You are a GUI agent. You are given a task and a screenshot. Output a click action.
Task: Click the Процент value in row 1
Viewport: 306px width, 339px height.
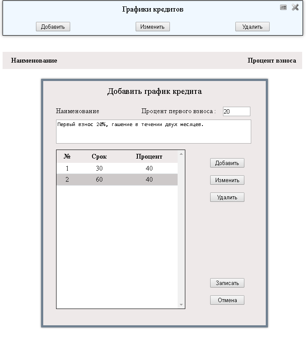click(149, 168)
